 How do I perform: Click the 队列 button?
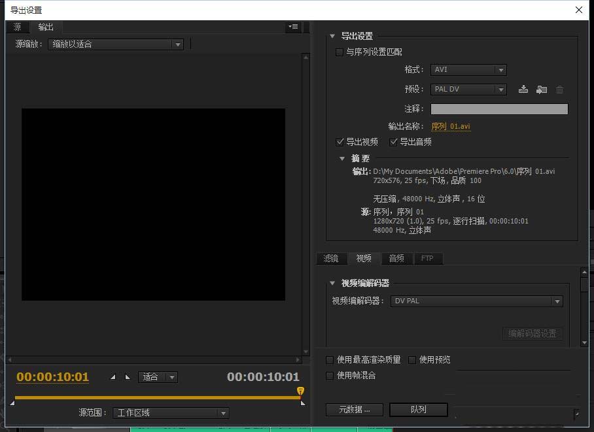coord(418,410)
